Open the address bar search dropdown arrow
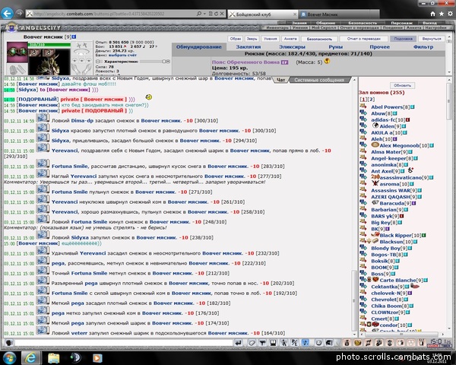456x365 pixels. [x=204, y=14]
